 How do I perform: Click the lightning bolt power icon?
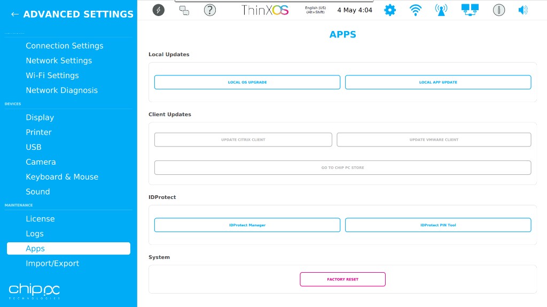tap(158, 10)
